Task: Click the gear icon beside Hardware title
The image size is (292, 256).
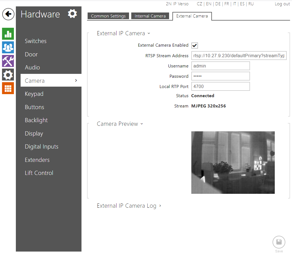Action: click(x=72, y=14)
